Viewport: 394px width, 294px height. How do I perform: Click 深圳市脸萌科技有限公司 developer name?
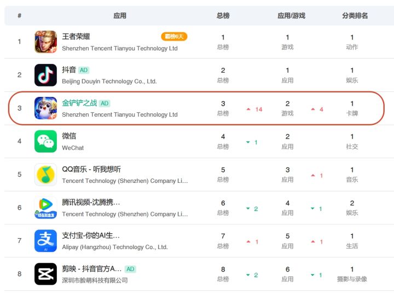(x=95, y=280)
